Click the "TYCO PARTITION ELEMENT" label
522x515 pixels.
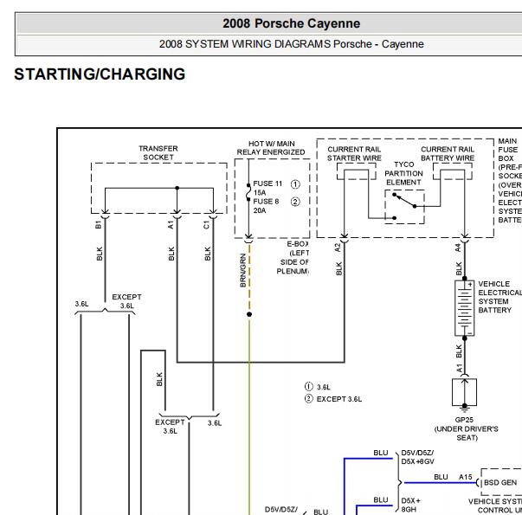[403, 173]
